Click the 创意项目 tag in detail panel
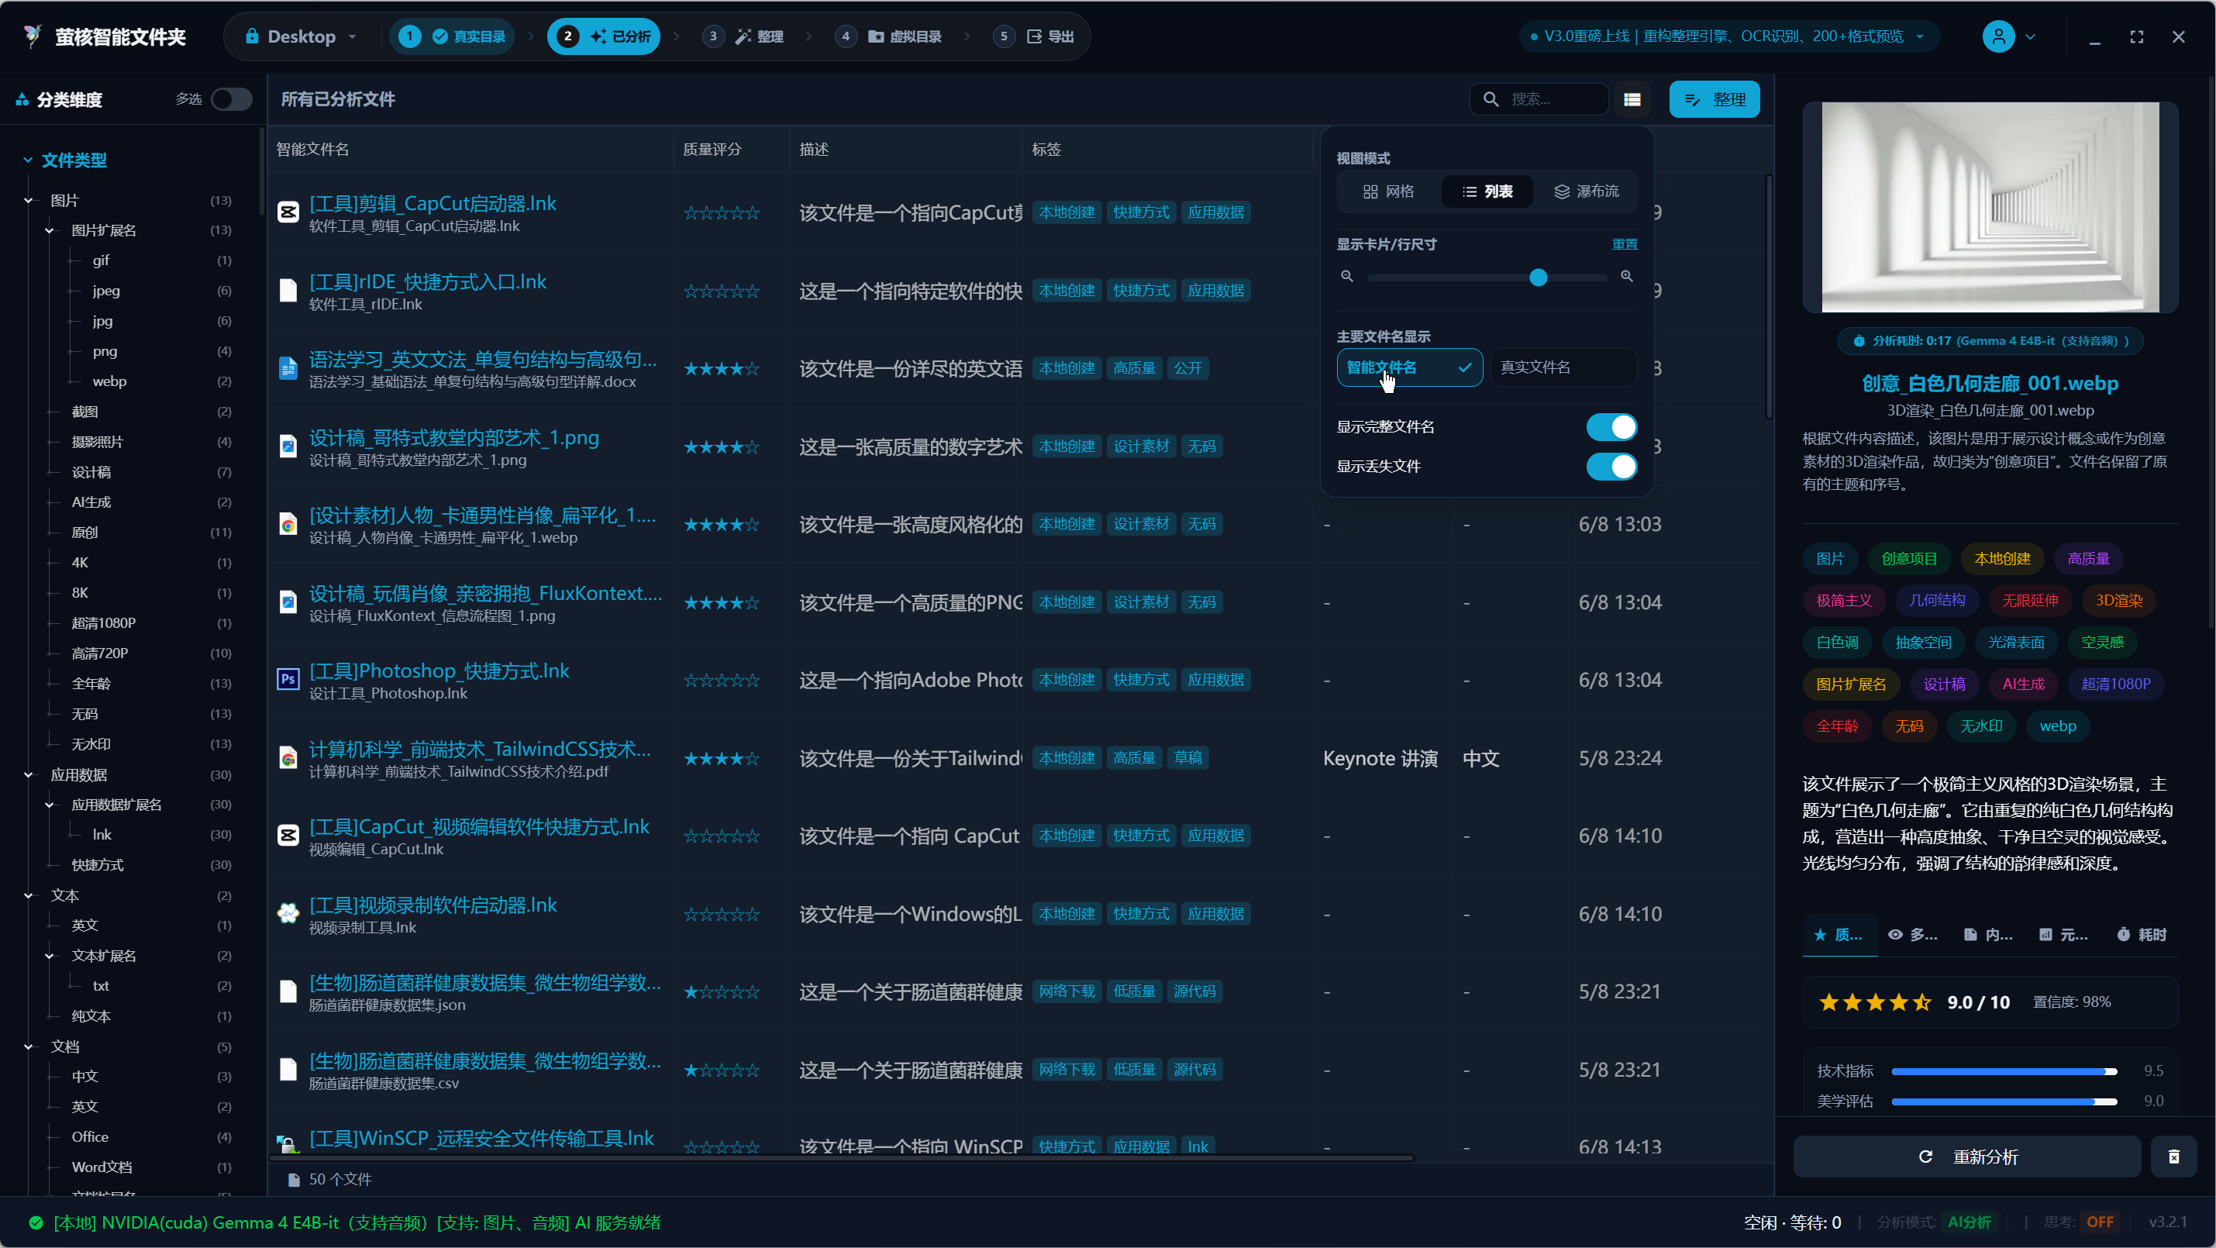Viewport: 2216px width, 1248px height. pyautogui.click(x=1909, y=559)
